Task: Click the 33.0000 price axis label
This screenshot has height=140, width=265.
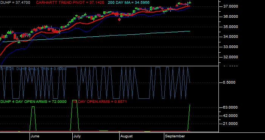Action: point(231,47)
